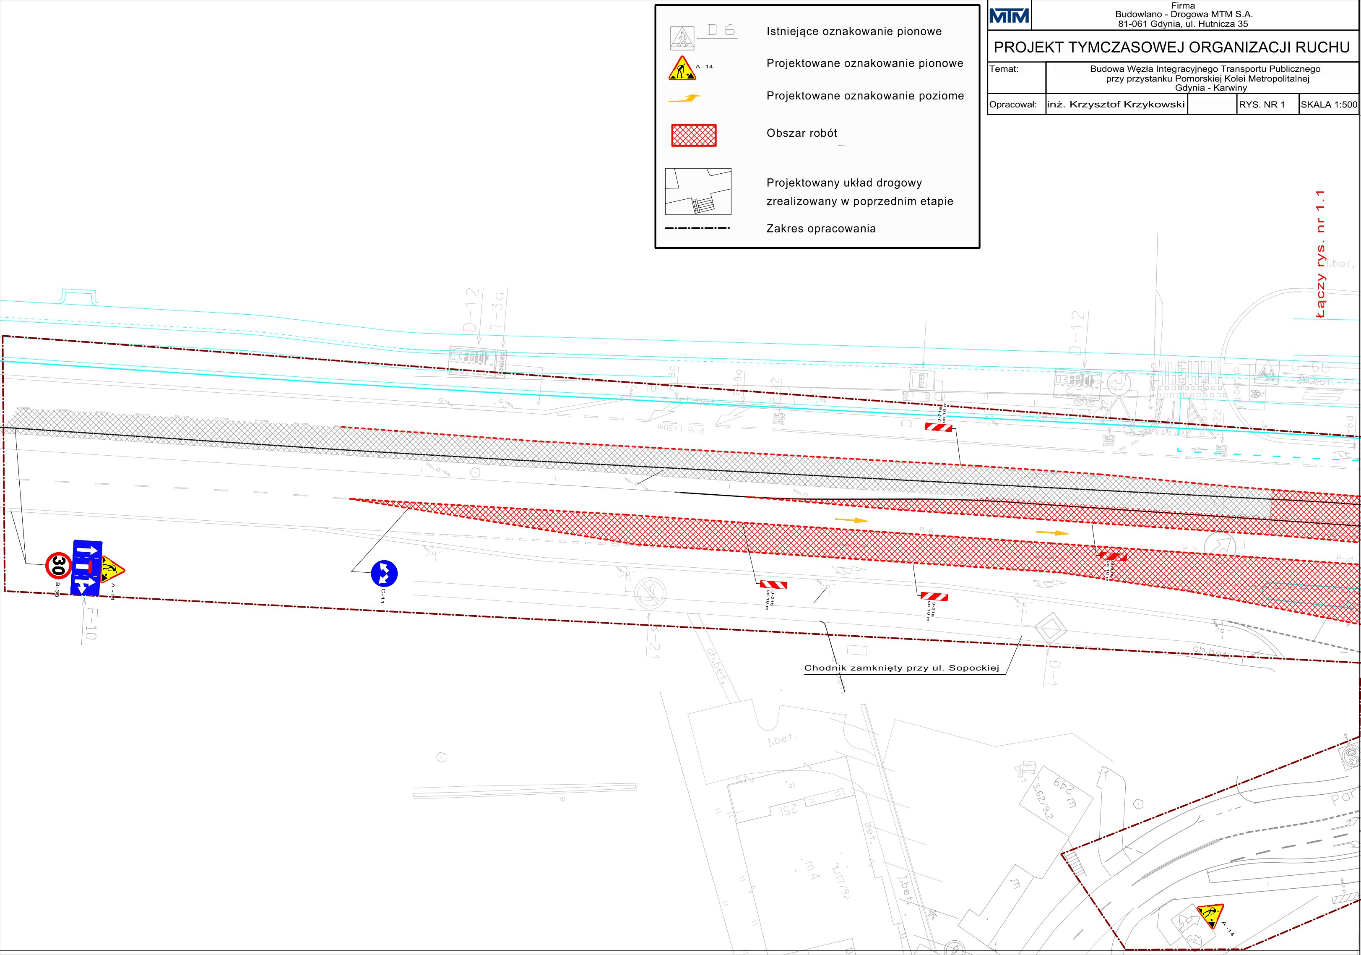The height and width of the screenshot is (955, 1361).
Task: Click the 'Chodnik zamknięty przy ul. Sopockiej' label
Action: (901, 668)
